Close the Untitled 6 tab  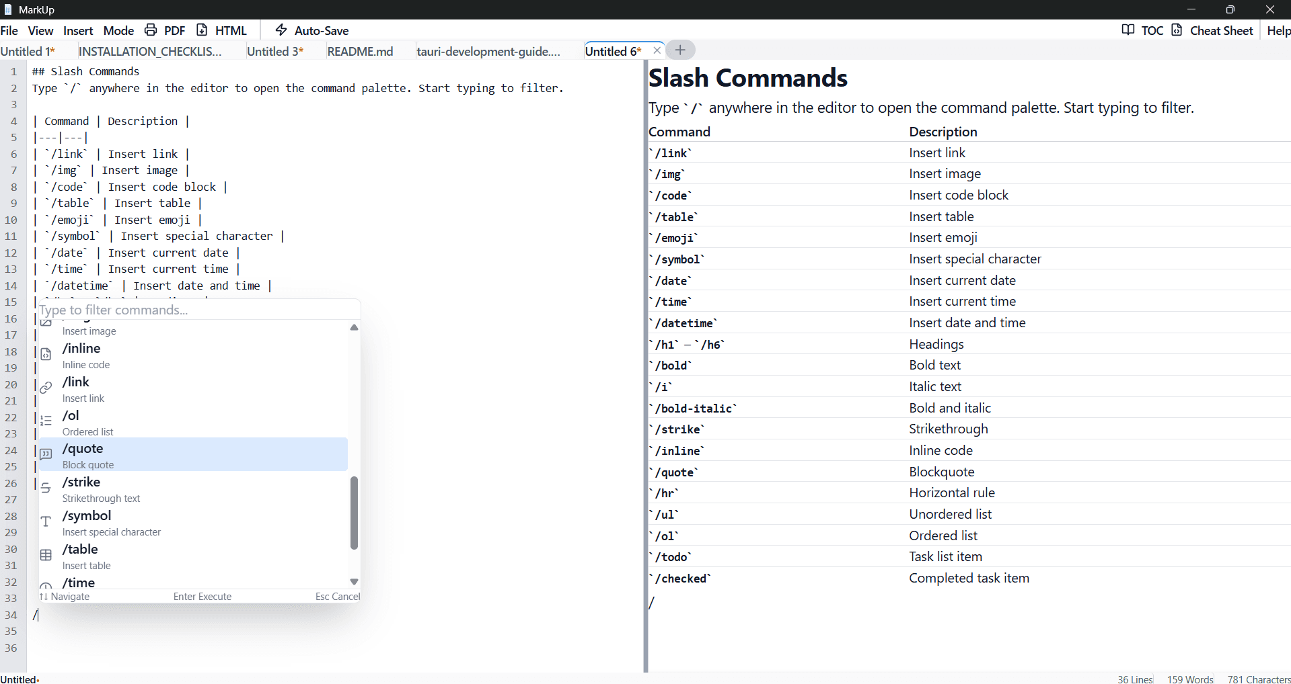pos(657,50)
